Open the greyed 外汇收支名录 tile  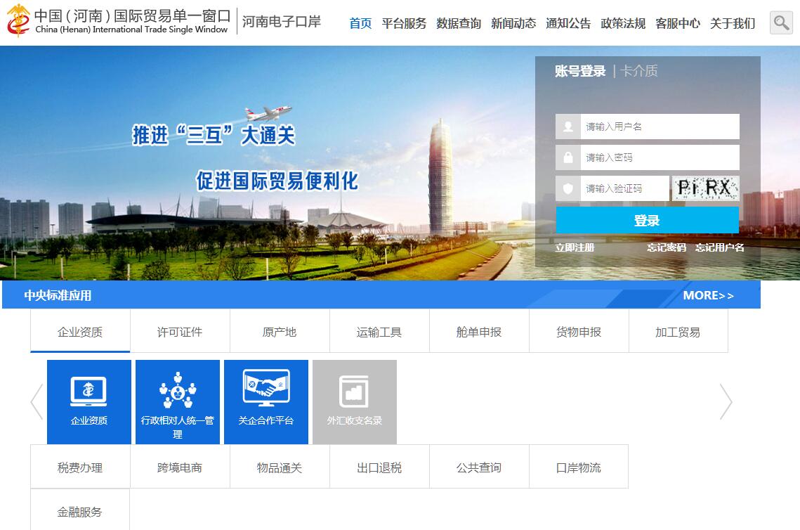[355, 402]
